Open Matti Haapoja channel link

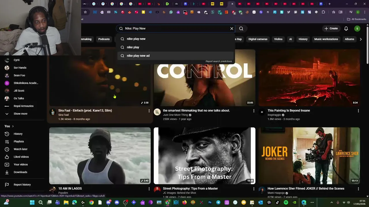[x=276, y=193]
